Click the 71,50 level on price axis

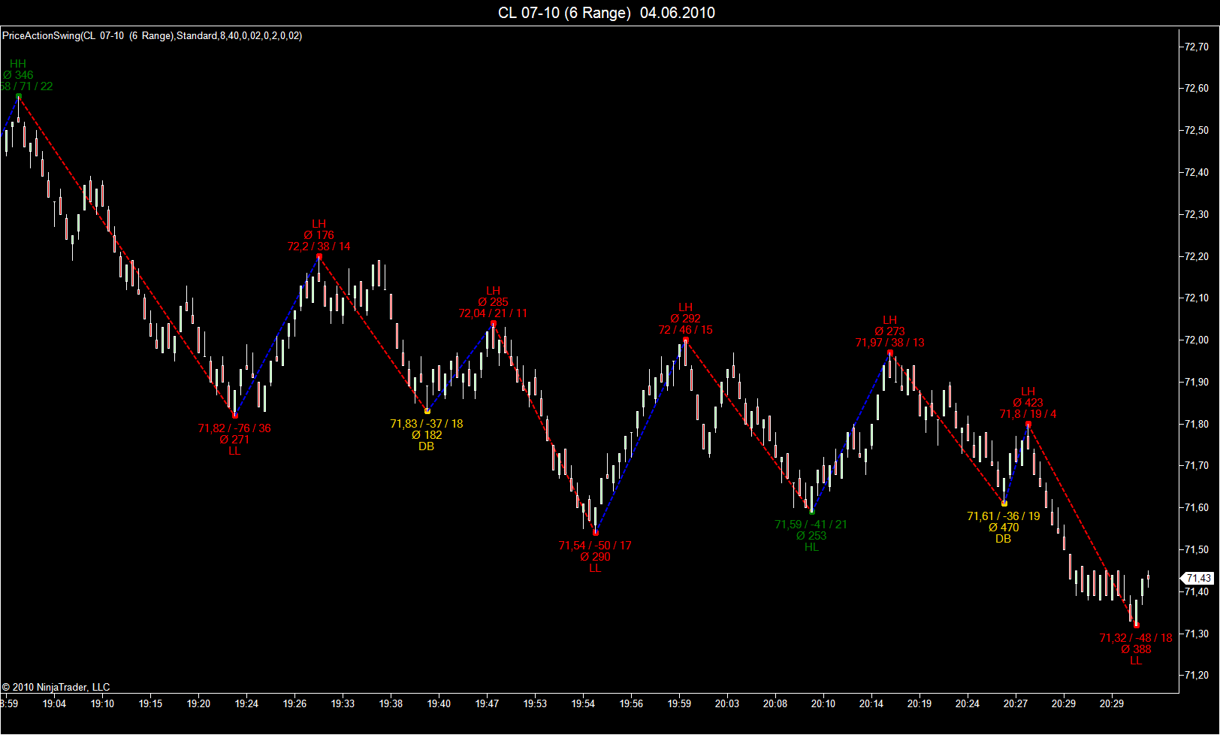point(1197,549)
